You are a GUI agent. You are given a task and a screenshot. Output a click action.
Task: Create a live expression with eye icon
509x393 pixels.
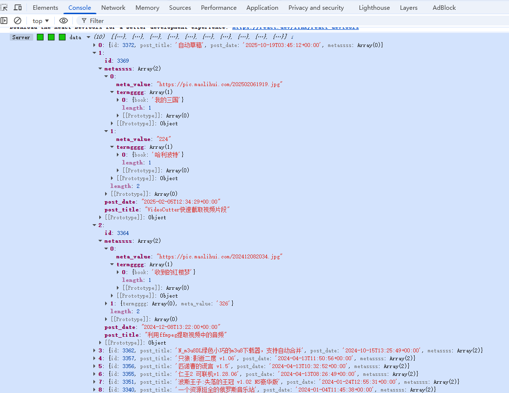[64, 21]
